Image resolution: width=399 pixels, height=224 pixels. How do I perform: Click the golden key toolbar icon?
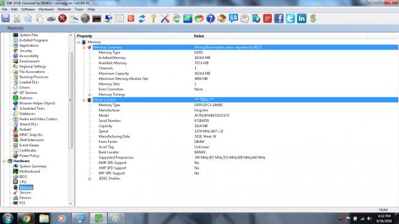point(153,18)
